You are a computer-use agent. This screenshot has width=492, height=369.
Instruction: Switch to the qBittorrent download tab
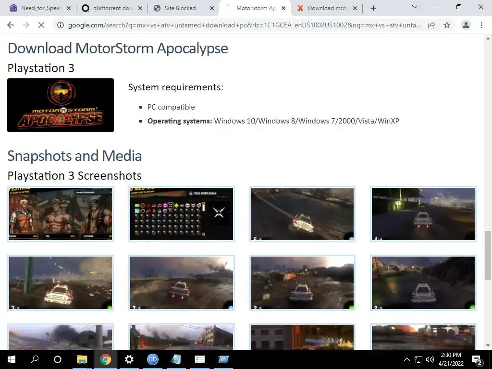(x=111, y=8)
